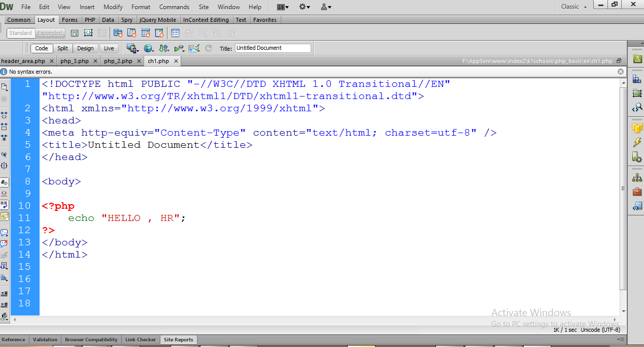This screenshot has width=644, height=347.
Task: Click in the Title text field
Action: click(273, 48)
